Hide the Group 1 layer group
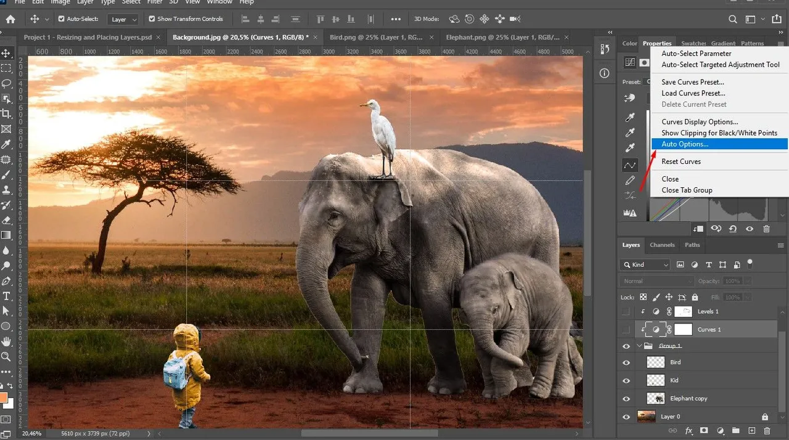 pos(626,346)
